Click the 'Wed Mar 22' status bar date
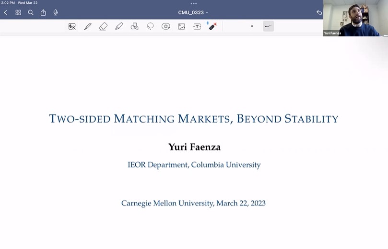This screenshot has width=388, height=249. coord(28,3)
